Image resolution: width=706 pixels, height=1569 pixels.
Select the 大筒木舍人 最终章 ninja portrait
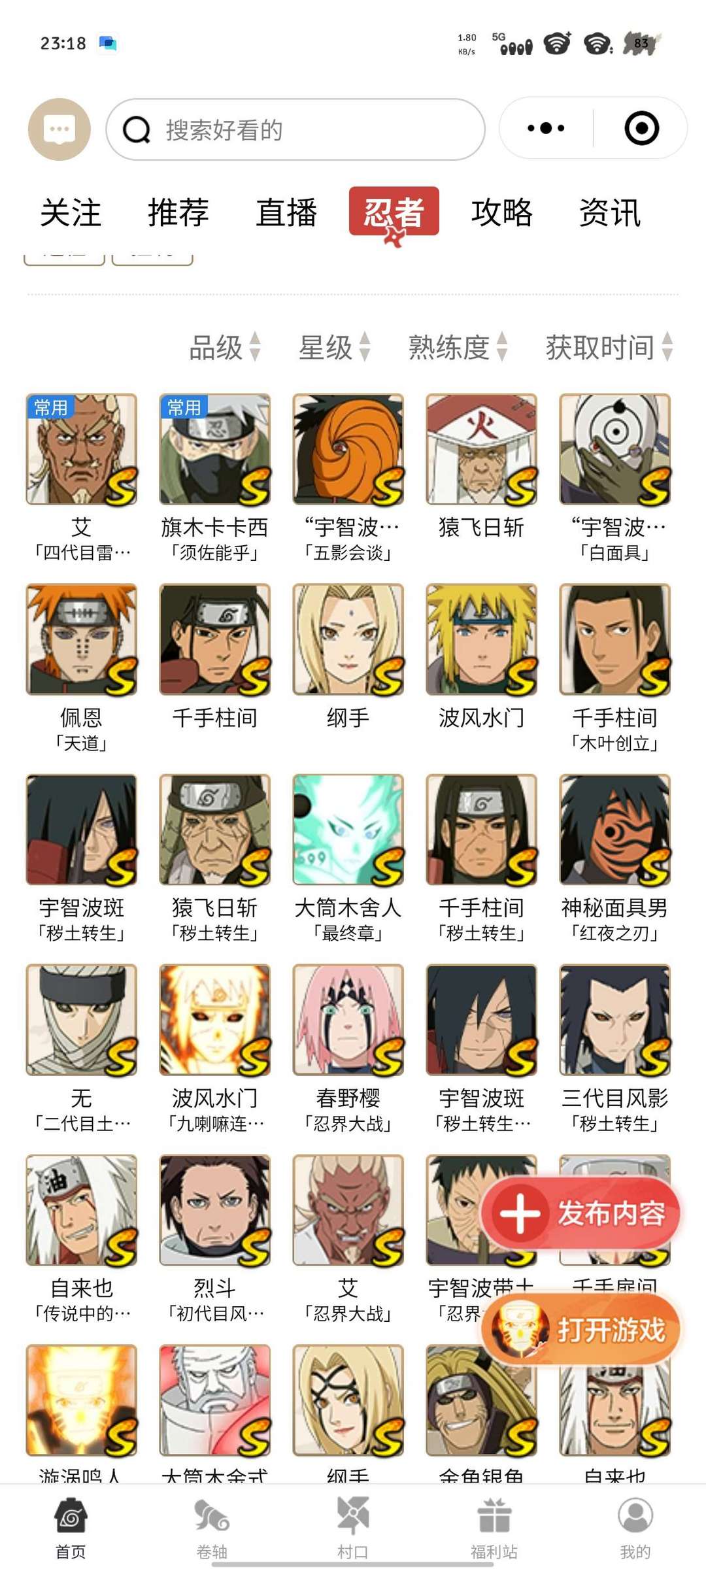pyautogui.click(x=348, y=830)
